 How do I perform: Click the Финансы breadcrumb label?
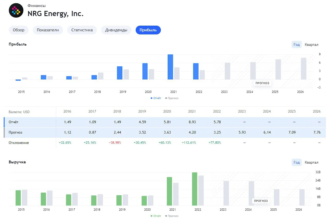coord(37,5)
